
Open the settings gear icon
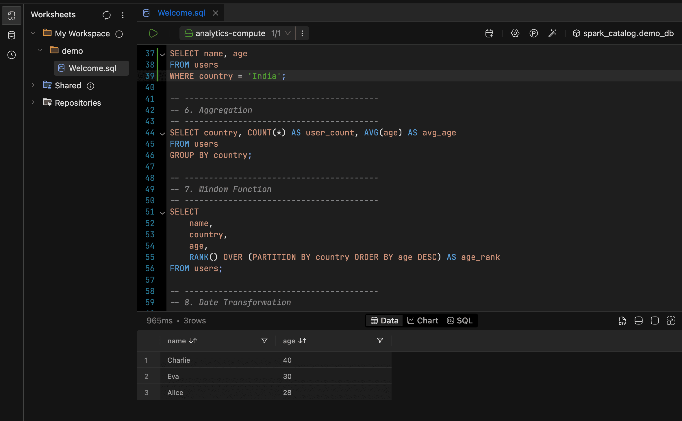click(515, 33)
